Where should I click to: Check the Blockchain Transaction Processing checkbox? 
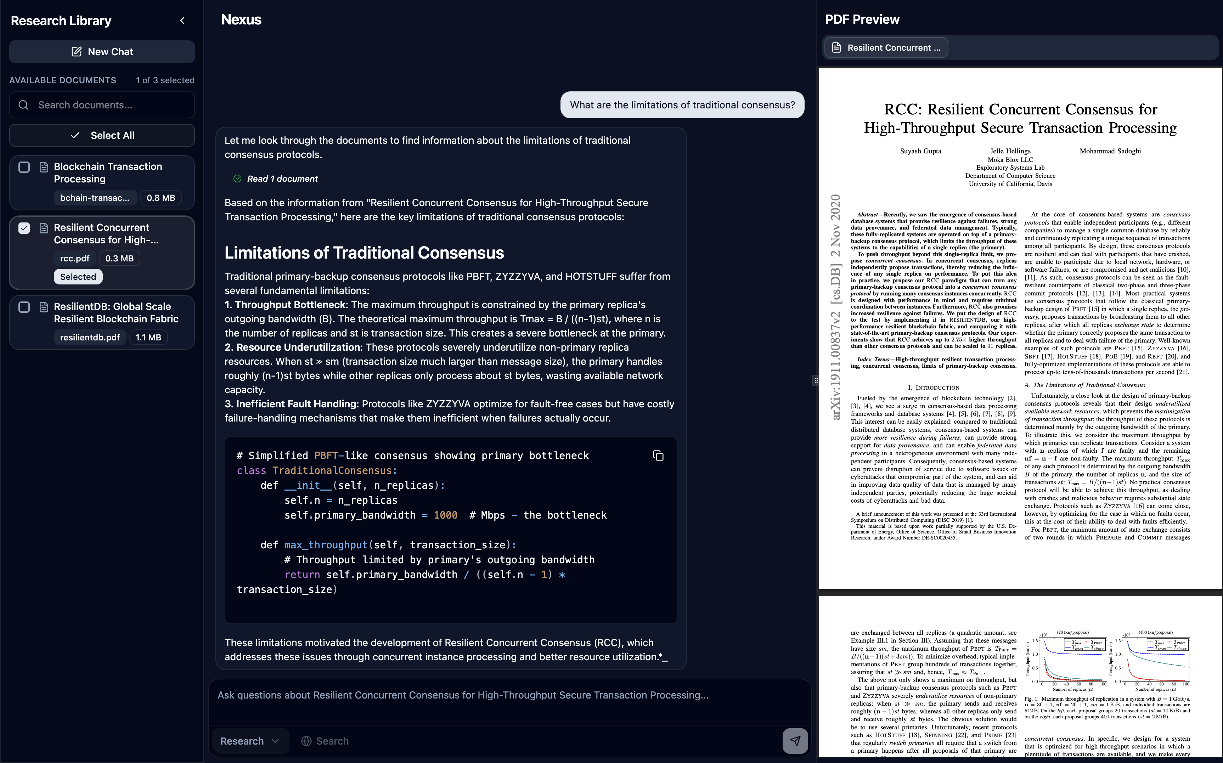[x=24, y=167]
